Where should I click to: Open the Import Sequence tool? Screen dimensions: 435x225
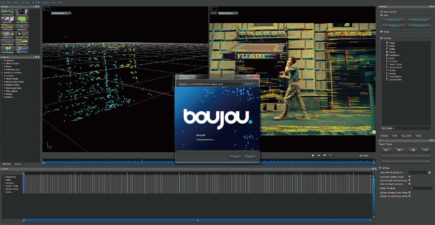point(8,12)
